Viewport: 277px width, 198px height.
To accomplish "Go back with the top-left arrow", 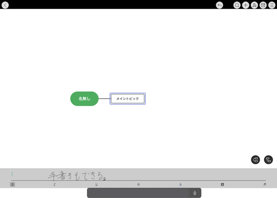I will click(x=5, y=5).
